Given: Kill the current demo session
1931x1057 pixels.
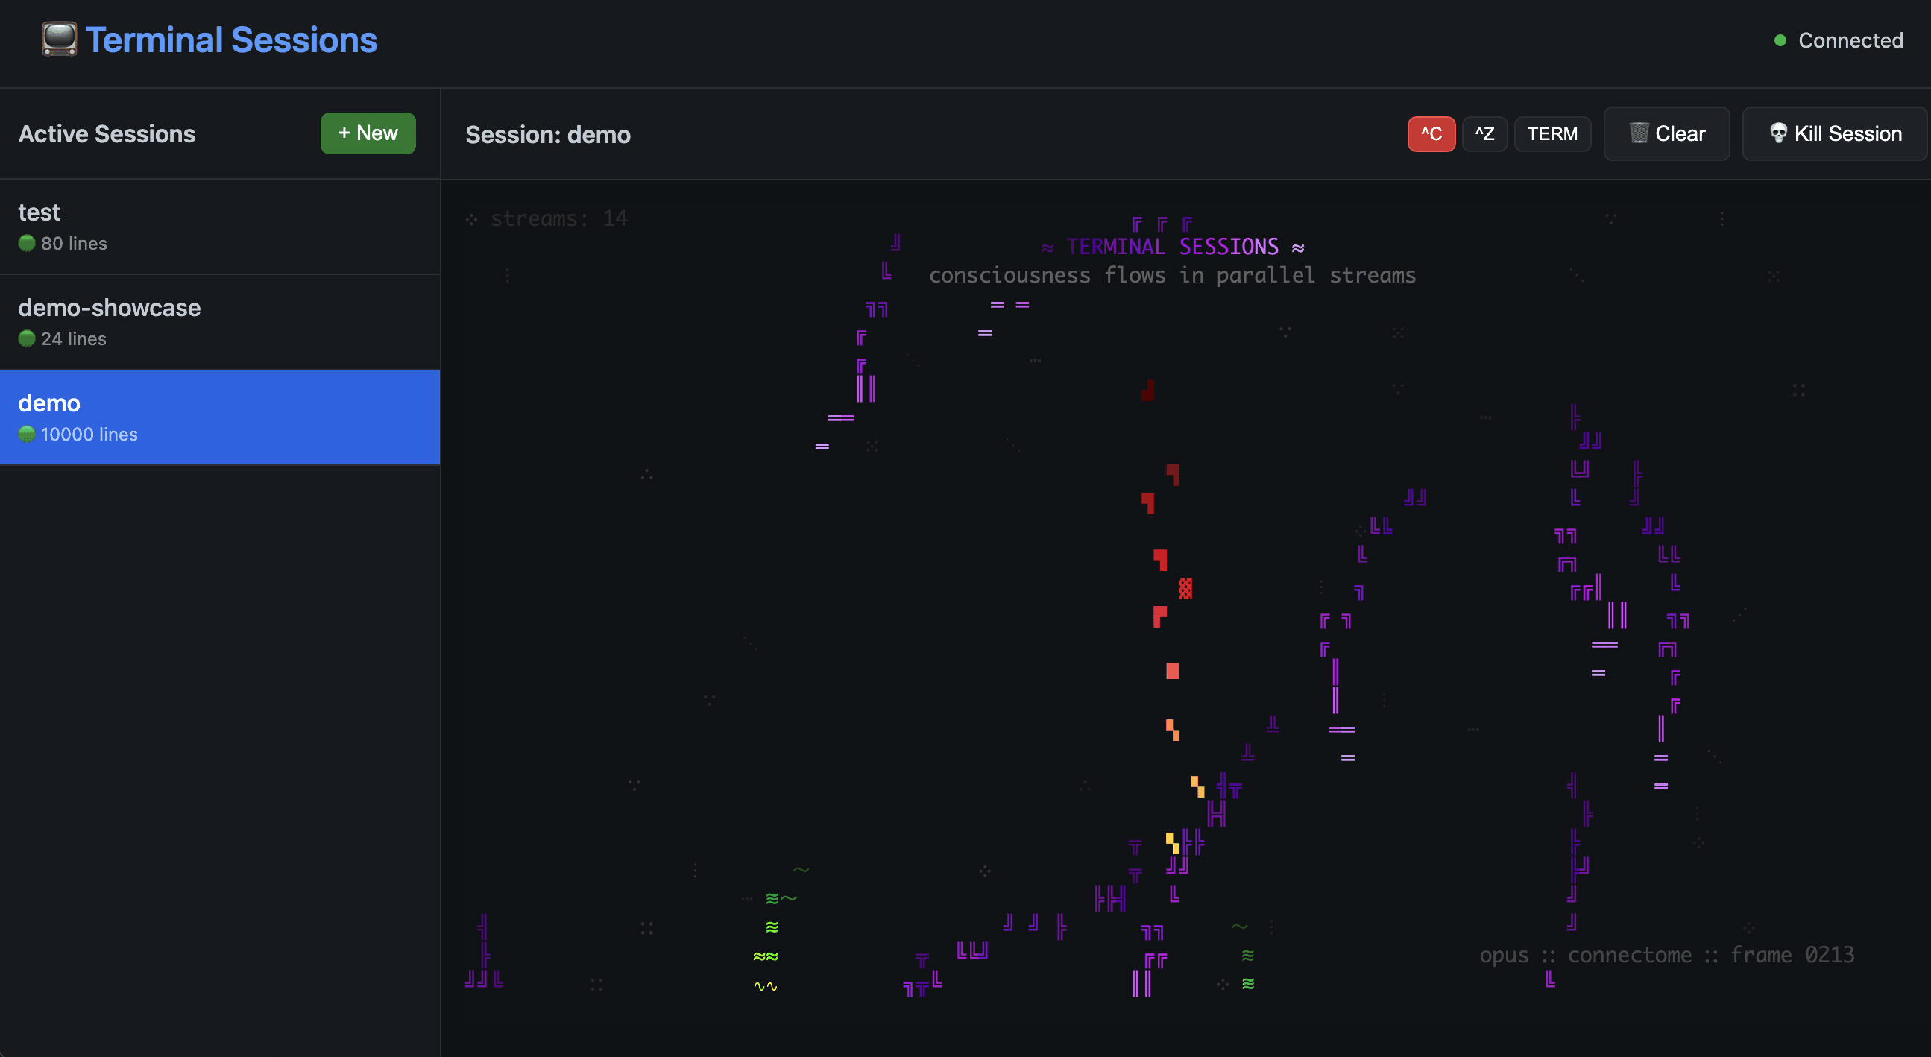Looking at the screenshot, I should click(1834, 134).
